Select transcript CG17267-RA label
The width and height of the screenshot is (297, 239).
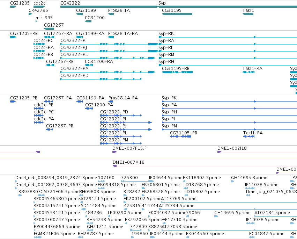click(x=58, y=34)
